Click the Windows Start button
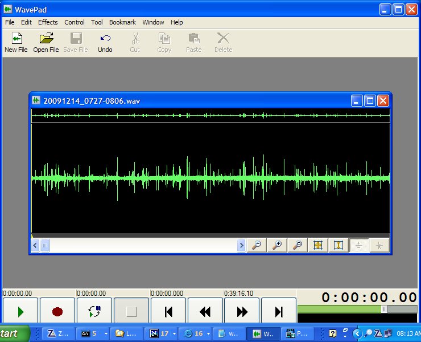 13,333
